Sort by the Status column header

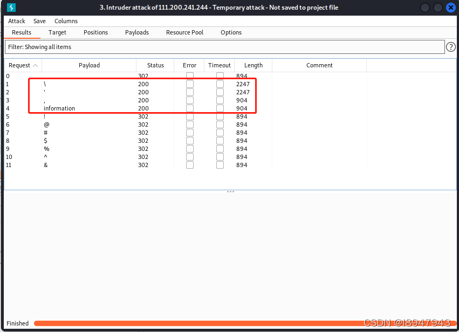coord(155,65)
